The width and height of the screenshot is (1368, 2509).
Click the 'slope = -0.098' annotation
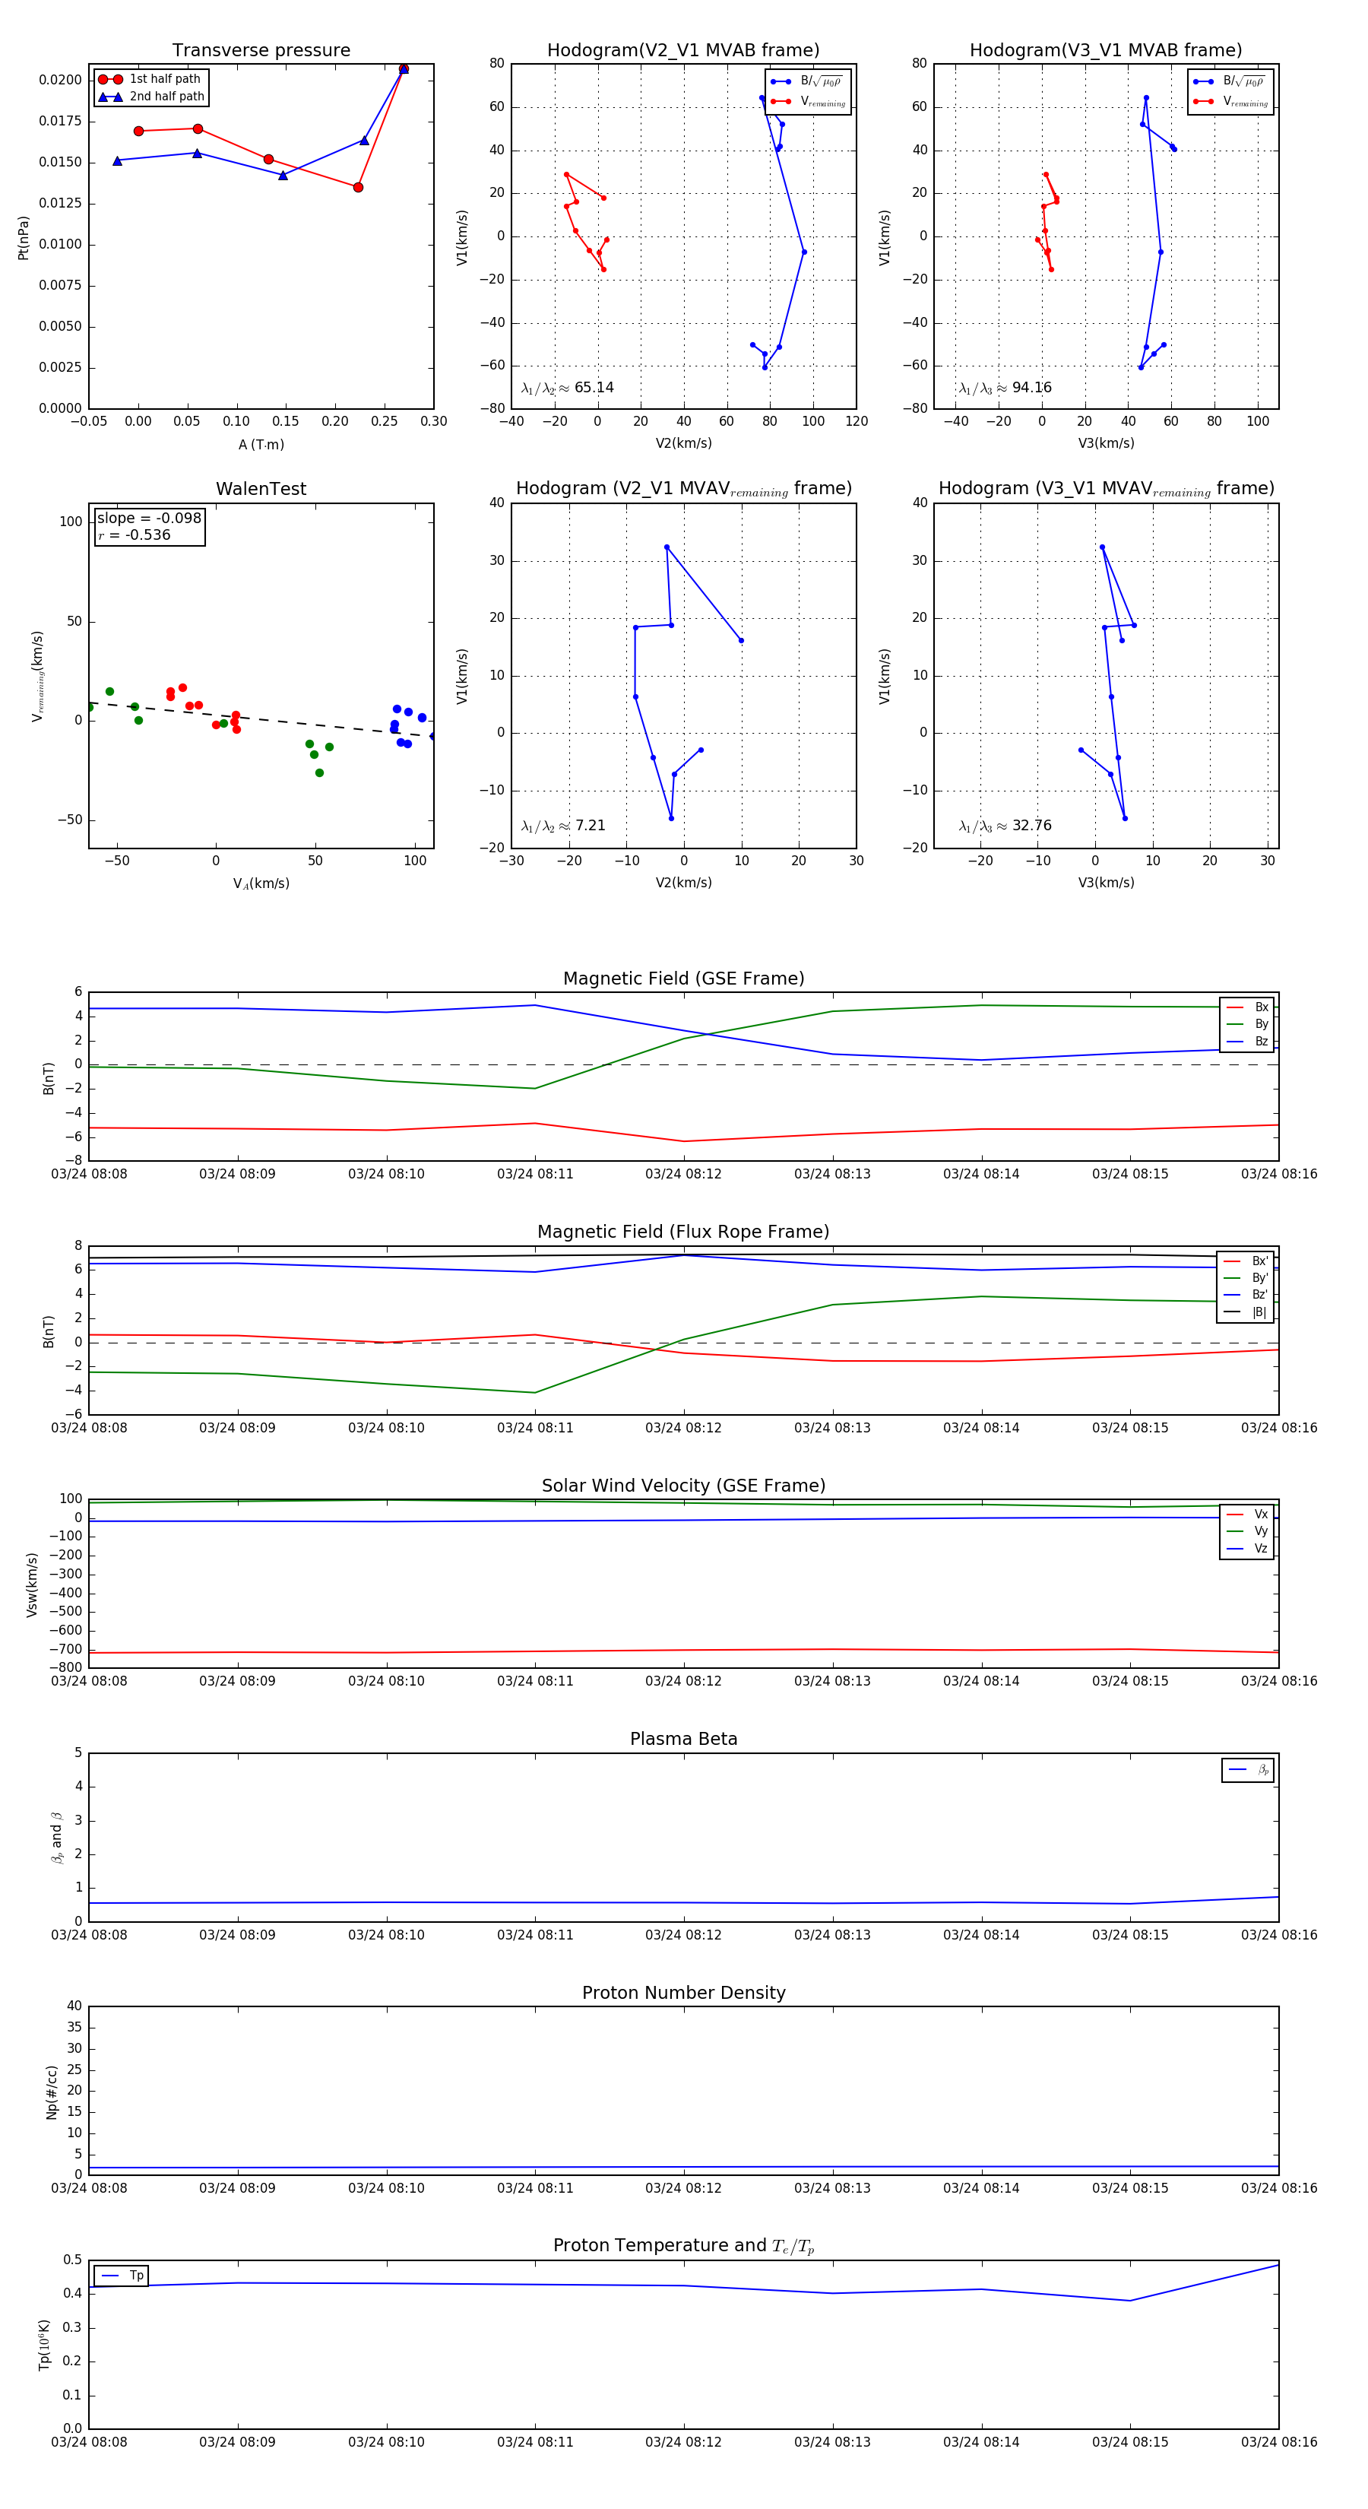(149, 519)
